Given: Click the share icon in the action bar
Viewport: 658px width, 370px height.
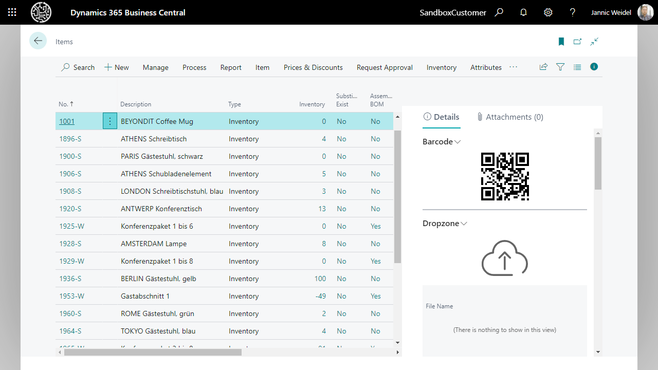Looking at the screenshot, I should (x=543, y=67).
